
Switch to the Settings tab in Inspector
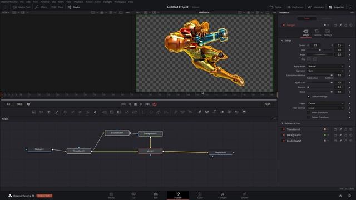click(328, 33)
